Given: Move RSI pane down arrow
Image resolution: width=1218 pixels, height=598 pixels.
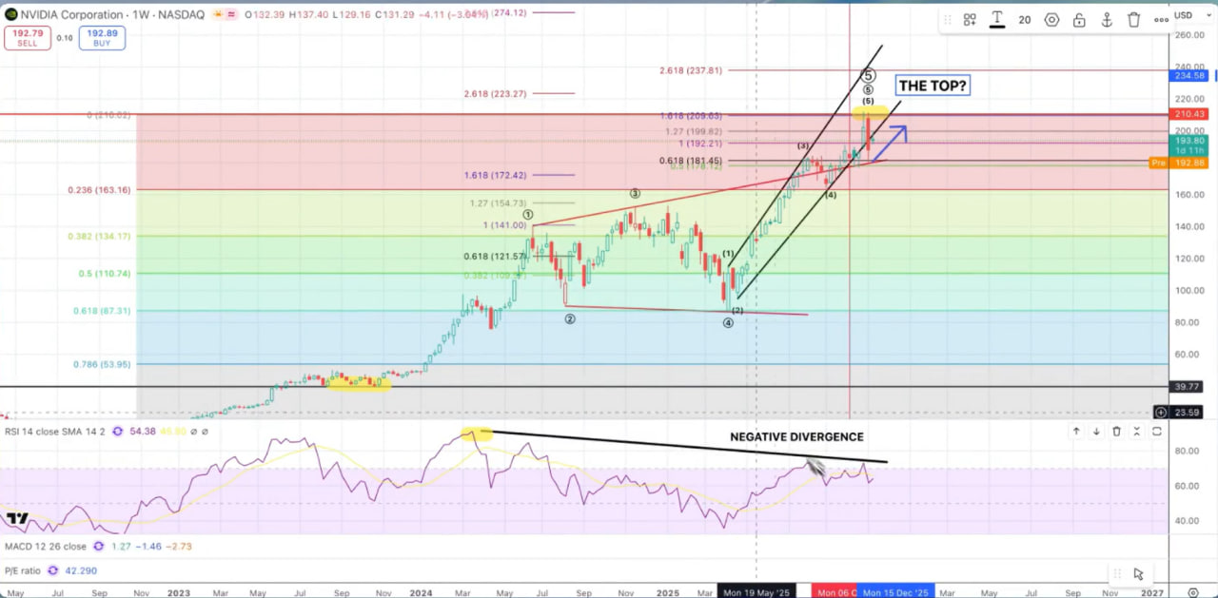Looking at the screenshot, I should tap(1096, 432).
